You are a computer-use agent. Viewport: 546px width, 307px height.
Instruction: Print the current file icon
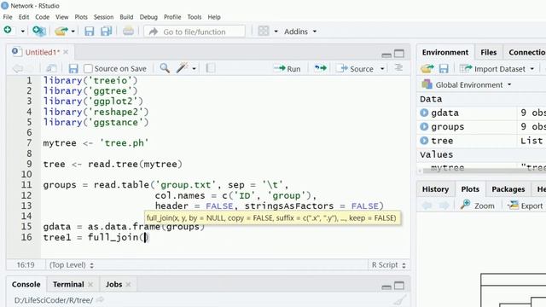pos(128,32)
